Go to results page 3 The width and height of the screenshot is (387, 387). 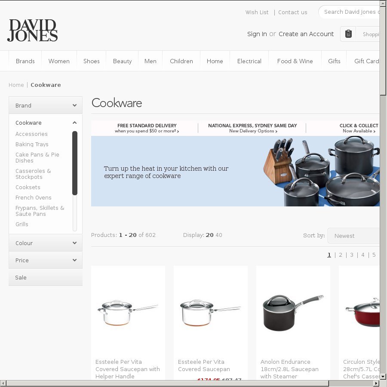point(351,255)
